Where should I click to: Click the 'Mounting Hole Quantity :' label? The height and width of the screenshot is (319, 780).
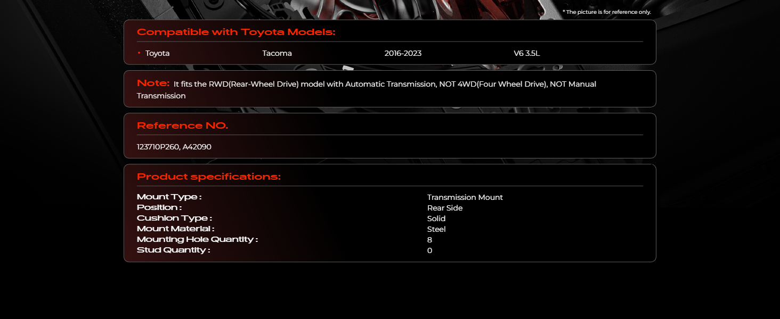197,239
